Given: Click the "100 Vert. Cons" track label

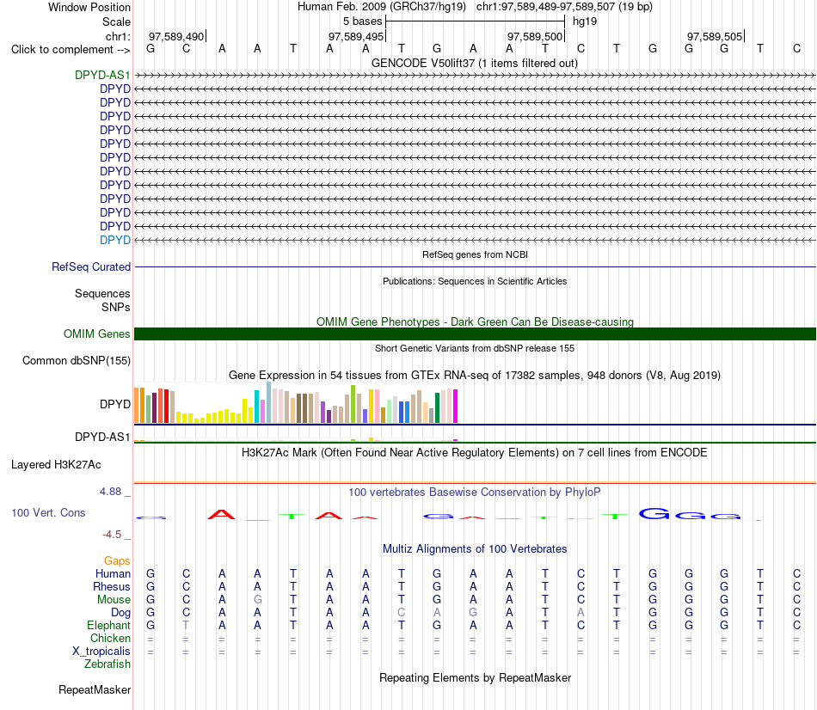Looking at the screenshot, I should (48, 512).
